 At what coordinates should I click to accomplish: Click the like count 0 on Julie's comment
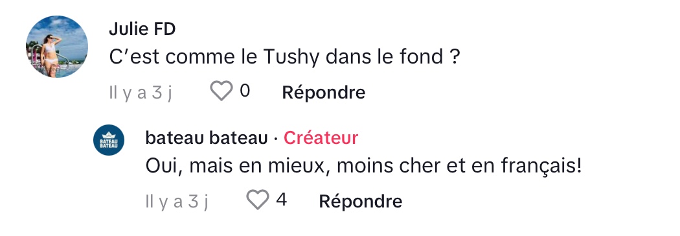[x=245, y=91]
